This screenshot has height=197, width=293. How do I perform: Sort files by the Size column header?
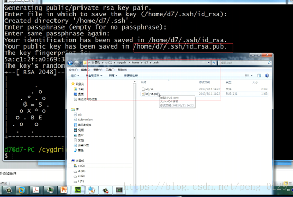(255, 82)
